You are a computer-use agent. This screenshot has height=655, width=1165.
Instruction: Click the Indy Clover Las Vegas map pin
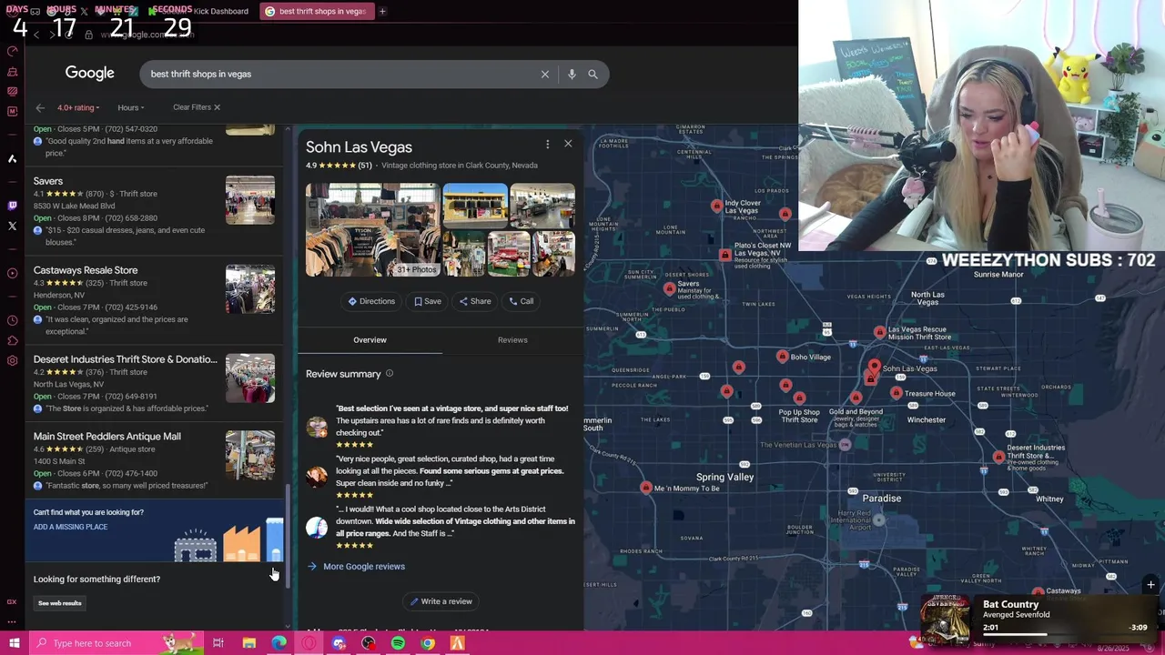coord(717,206)
